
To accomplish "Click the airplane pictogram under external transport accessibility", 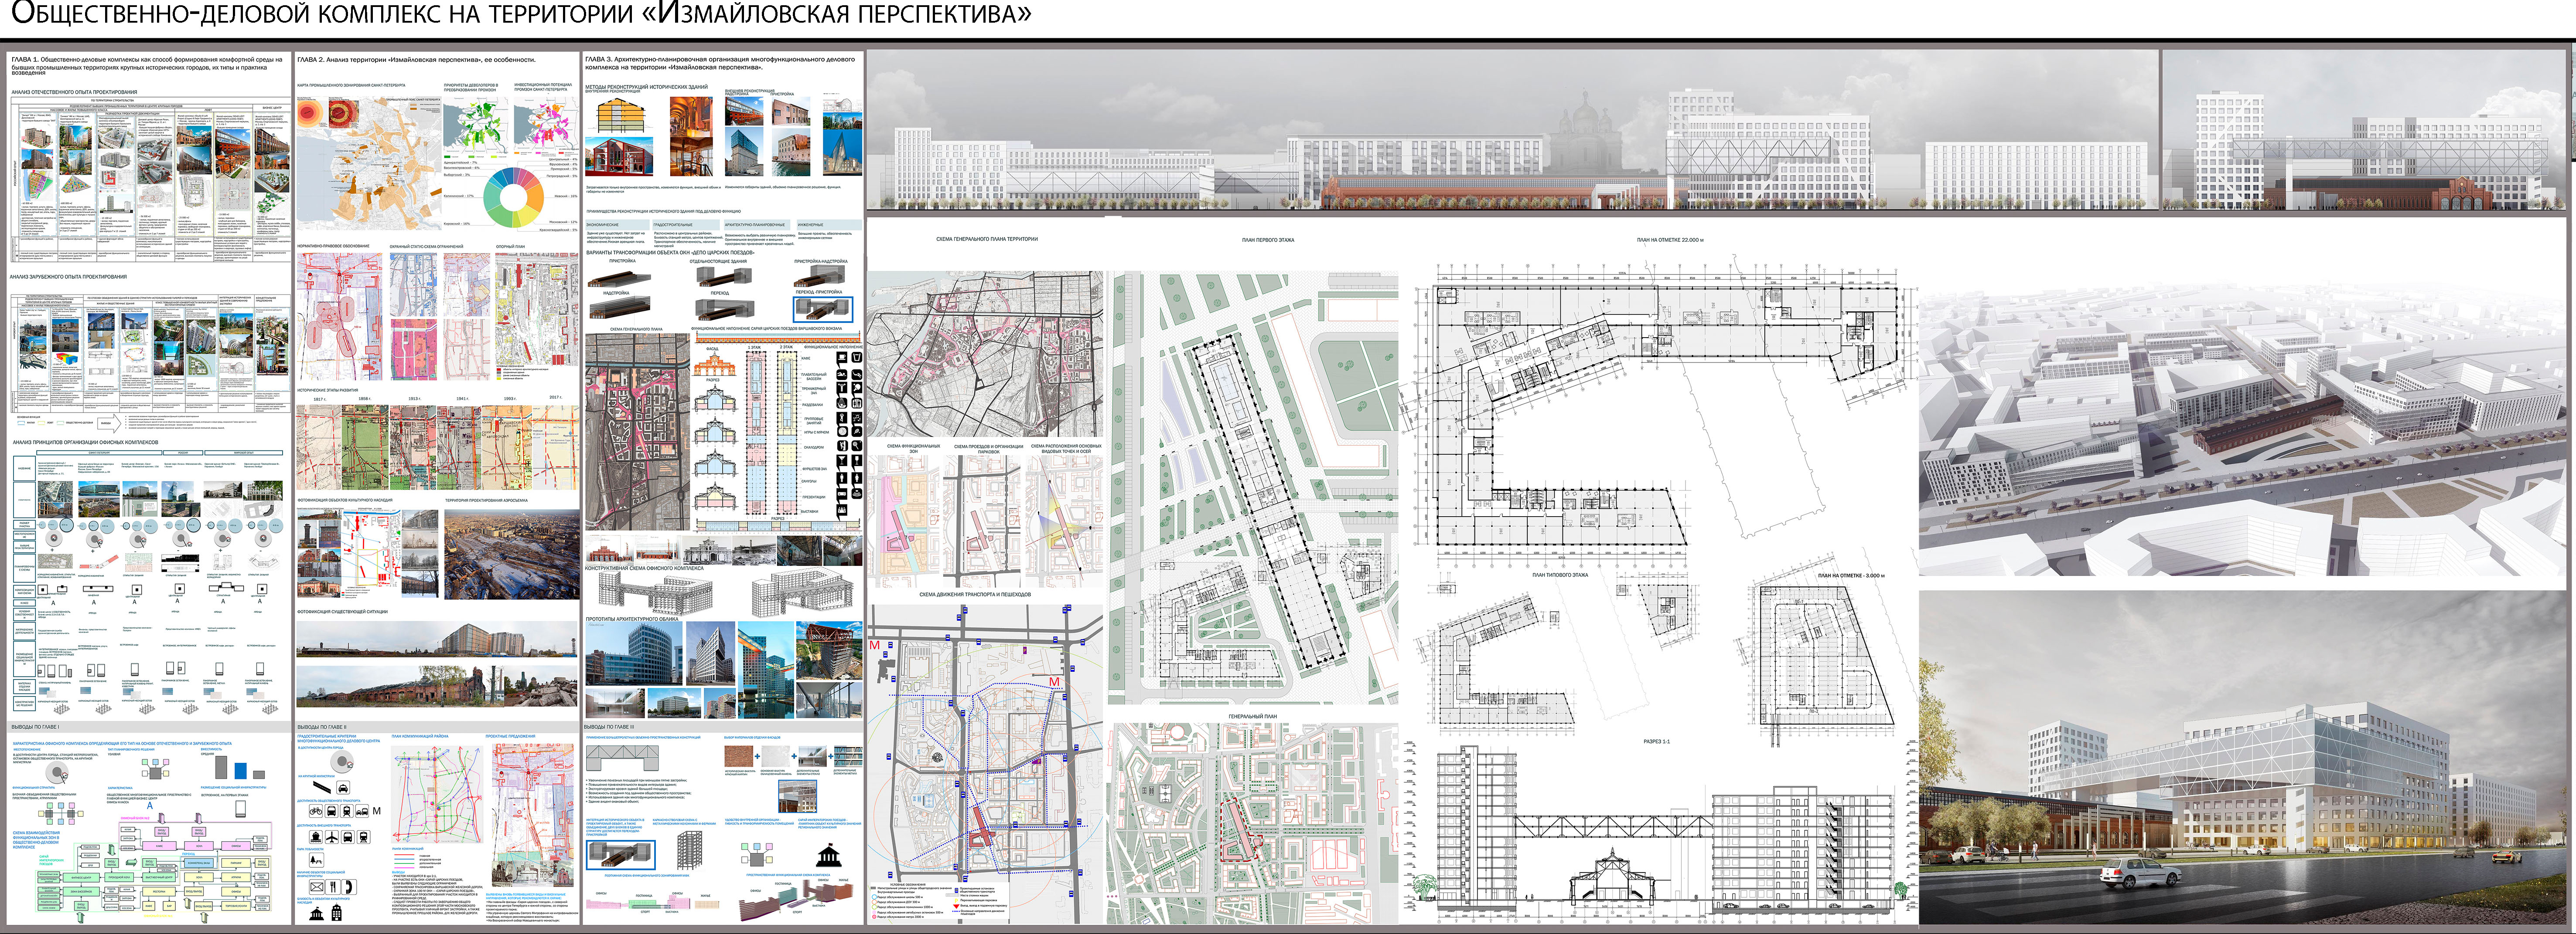I will (332, 837).
